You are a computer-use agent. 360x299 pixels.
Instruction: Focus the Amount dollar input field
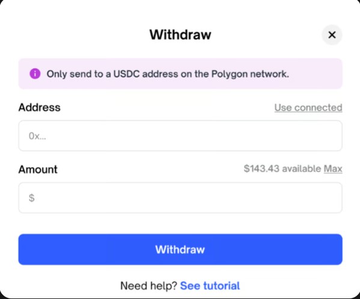tap(180, 198)
